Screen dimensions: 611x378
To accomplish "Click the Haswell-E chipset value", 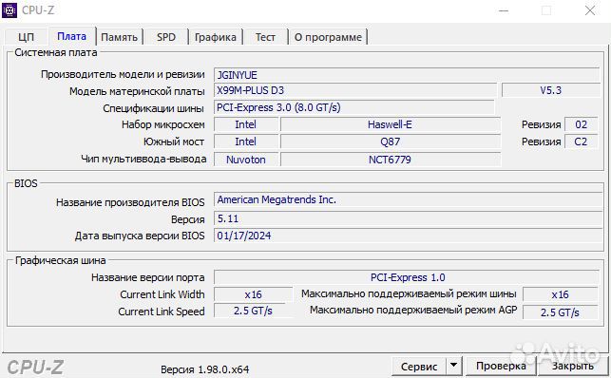I will coord(390,124).
